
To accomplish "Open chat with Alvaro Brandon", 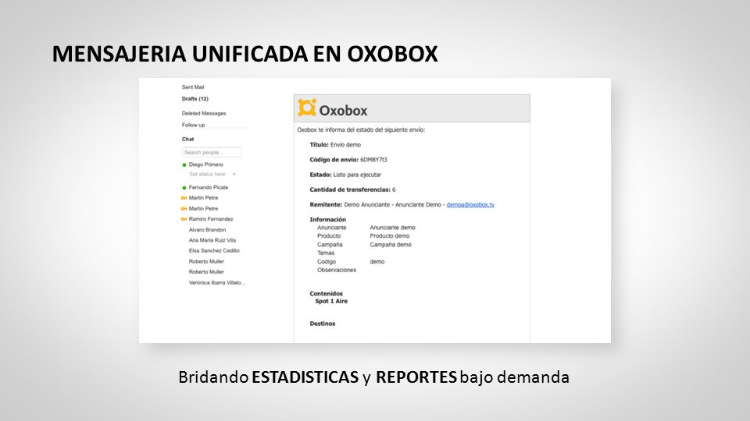I will click(x=207, y=229).
